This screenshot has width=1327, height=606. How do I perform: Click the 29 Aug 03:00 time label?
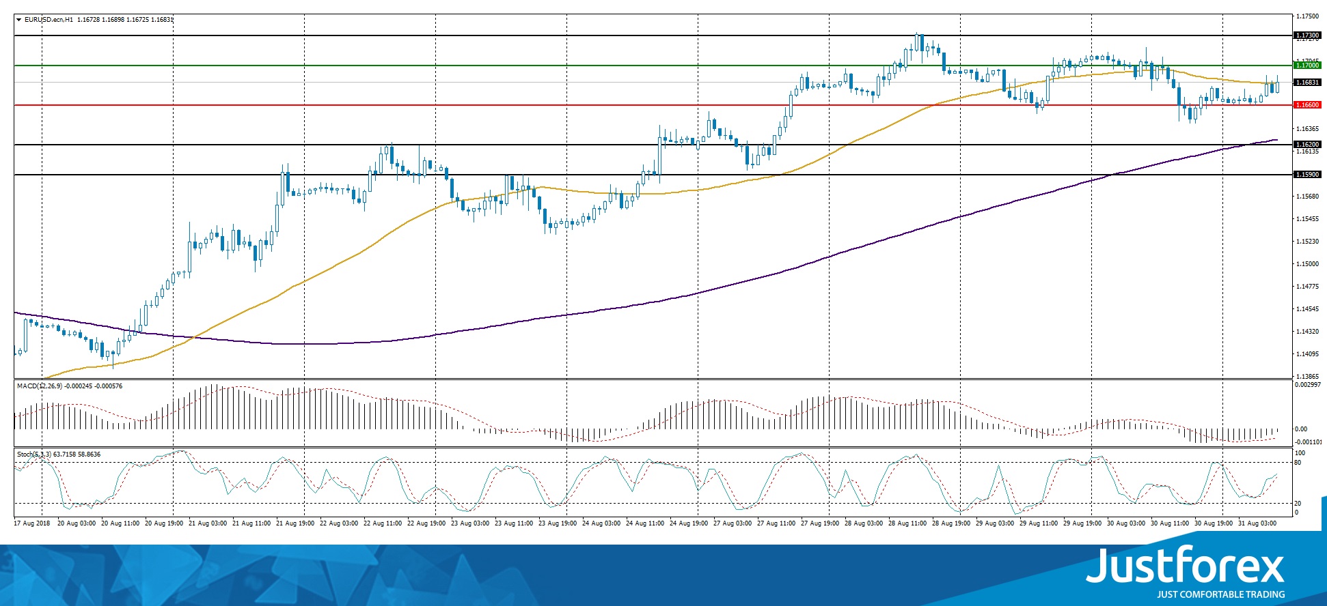[x=995, y=523]
